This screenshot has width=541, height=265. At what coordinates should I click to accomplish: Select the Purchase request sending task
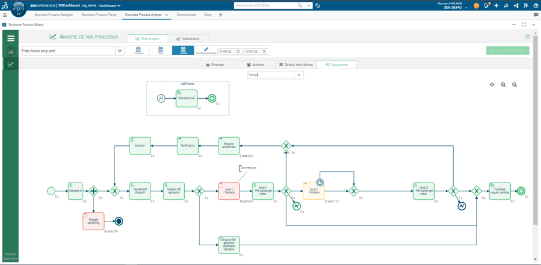(x=500, y=191)
